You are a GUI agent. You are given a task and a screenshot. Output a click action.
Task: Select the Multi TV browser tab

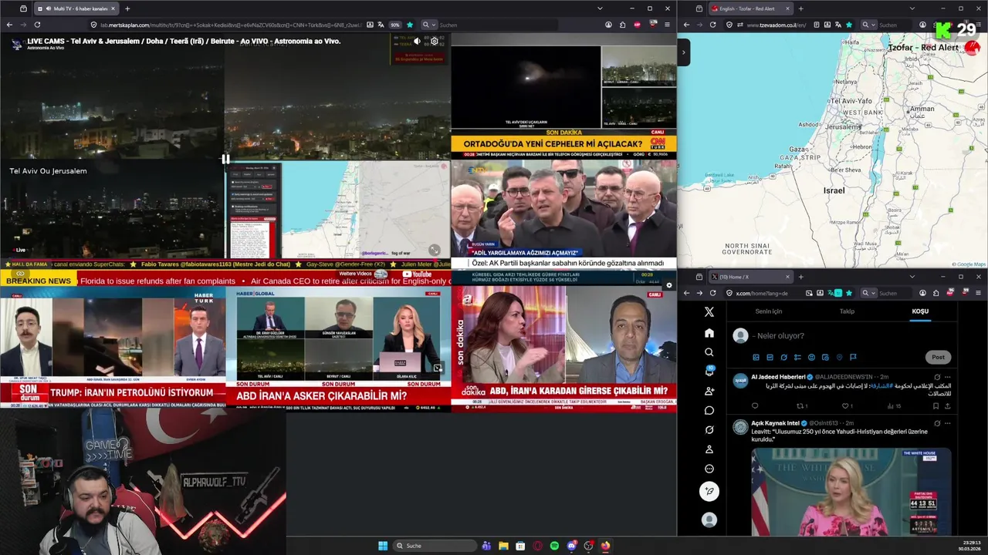point(77,8)
